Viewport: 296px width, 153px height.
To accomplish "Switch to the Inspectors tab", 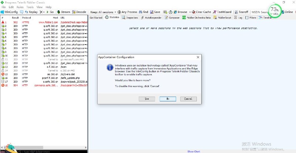I will click(x=130, y=17).
